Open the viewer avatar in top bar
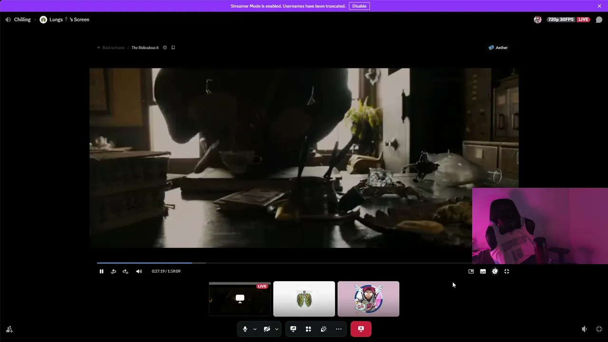 (538, 19)
